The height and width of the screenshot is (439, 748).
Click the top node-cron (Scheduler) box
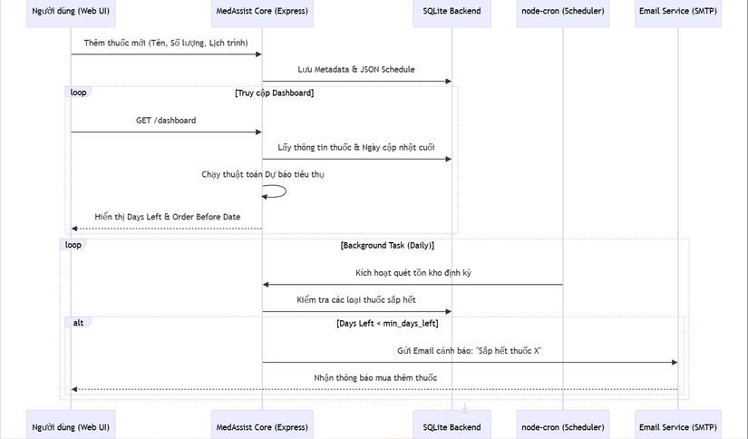(x=563, y=12)
